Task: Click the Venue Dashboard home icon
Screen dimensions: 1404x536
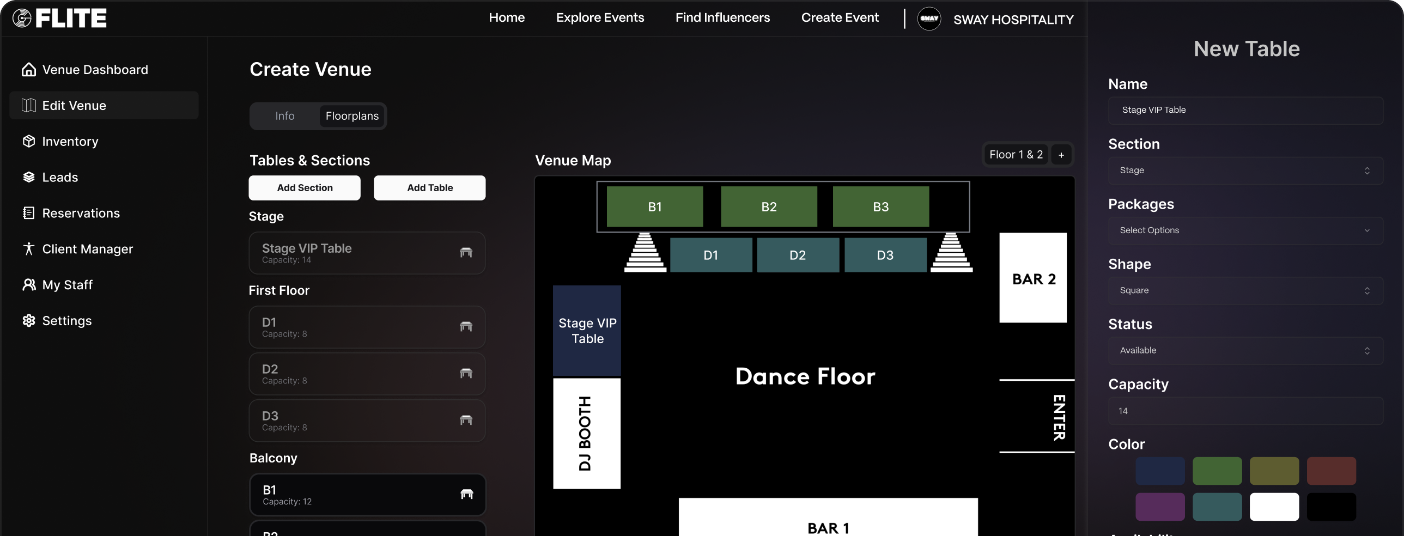Action: point(29,70)
